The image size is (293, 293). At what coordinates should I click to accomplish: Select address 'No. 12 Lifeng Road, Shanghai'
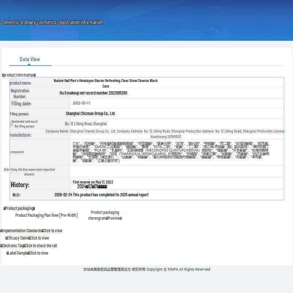[86, 124]
